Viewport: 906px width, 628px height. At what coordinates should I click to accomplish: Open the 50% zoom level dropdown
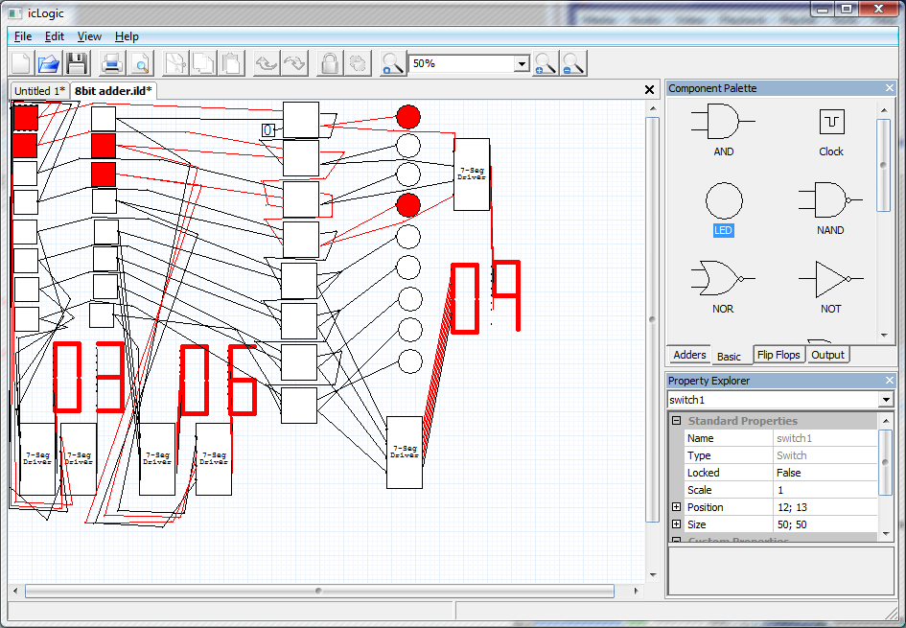[522, 64]
